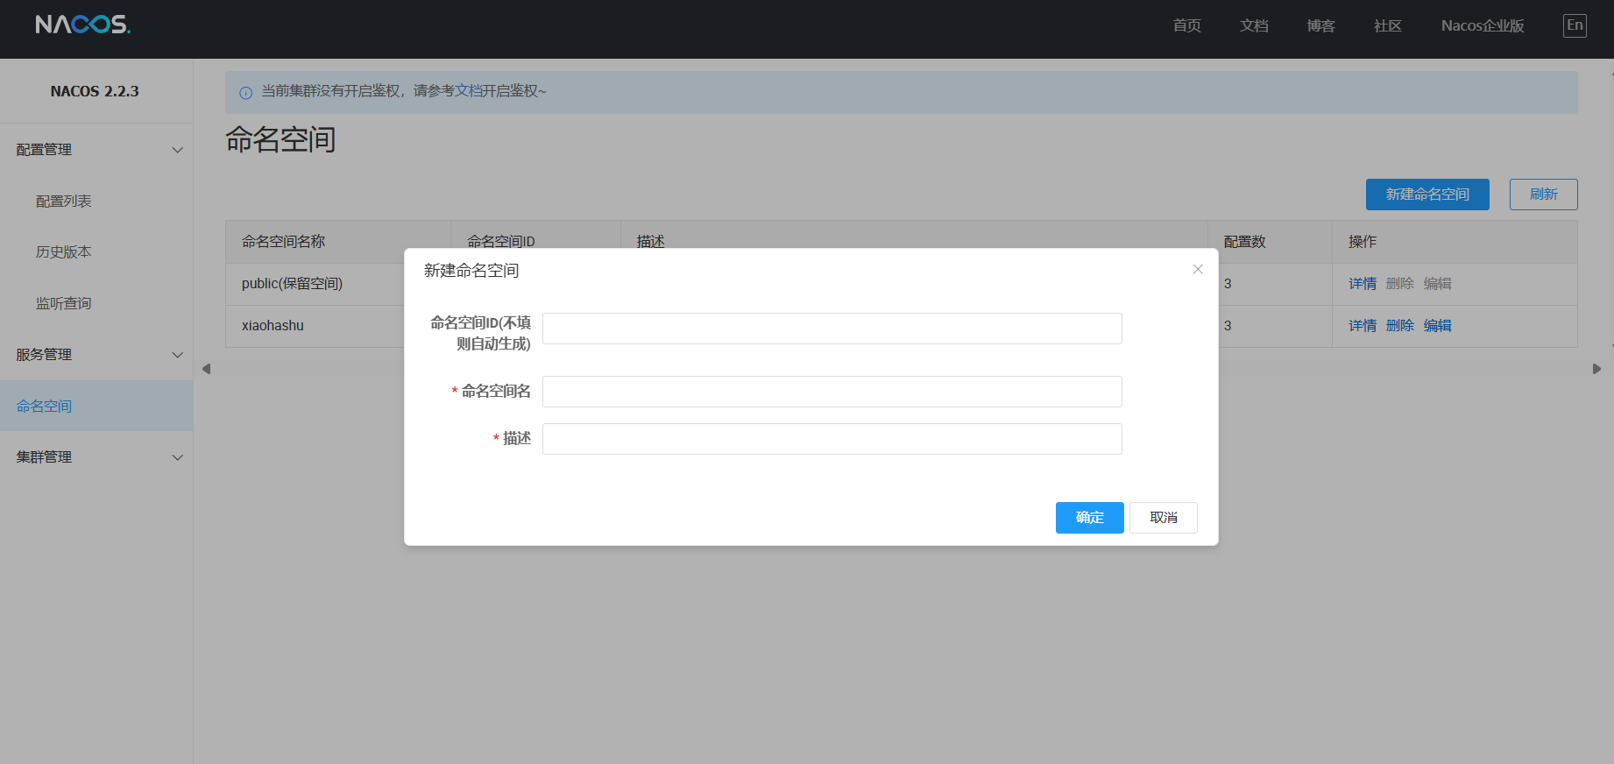
Task: Click the 服务管理 sidebar menu label
Action: click(44, 355)
